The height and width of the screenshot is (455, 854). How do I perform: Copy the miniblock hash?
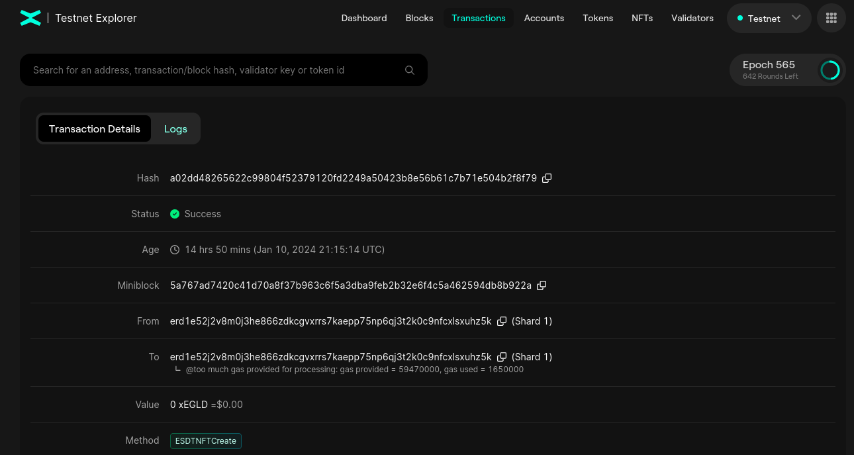pos(542,285)
